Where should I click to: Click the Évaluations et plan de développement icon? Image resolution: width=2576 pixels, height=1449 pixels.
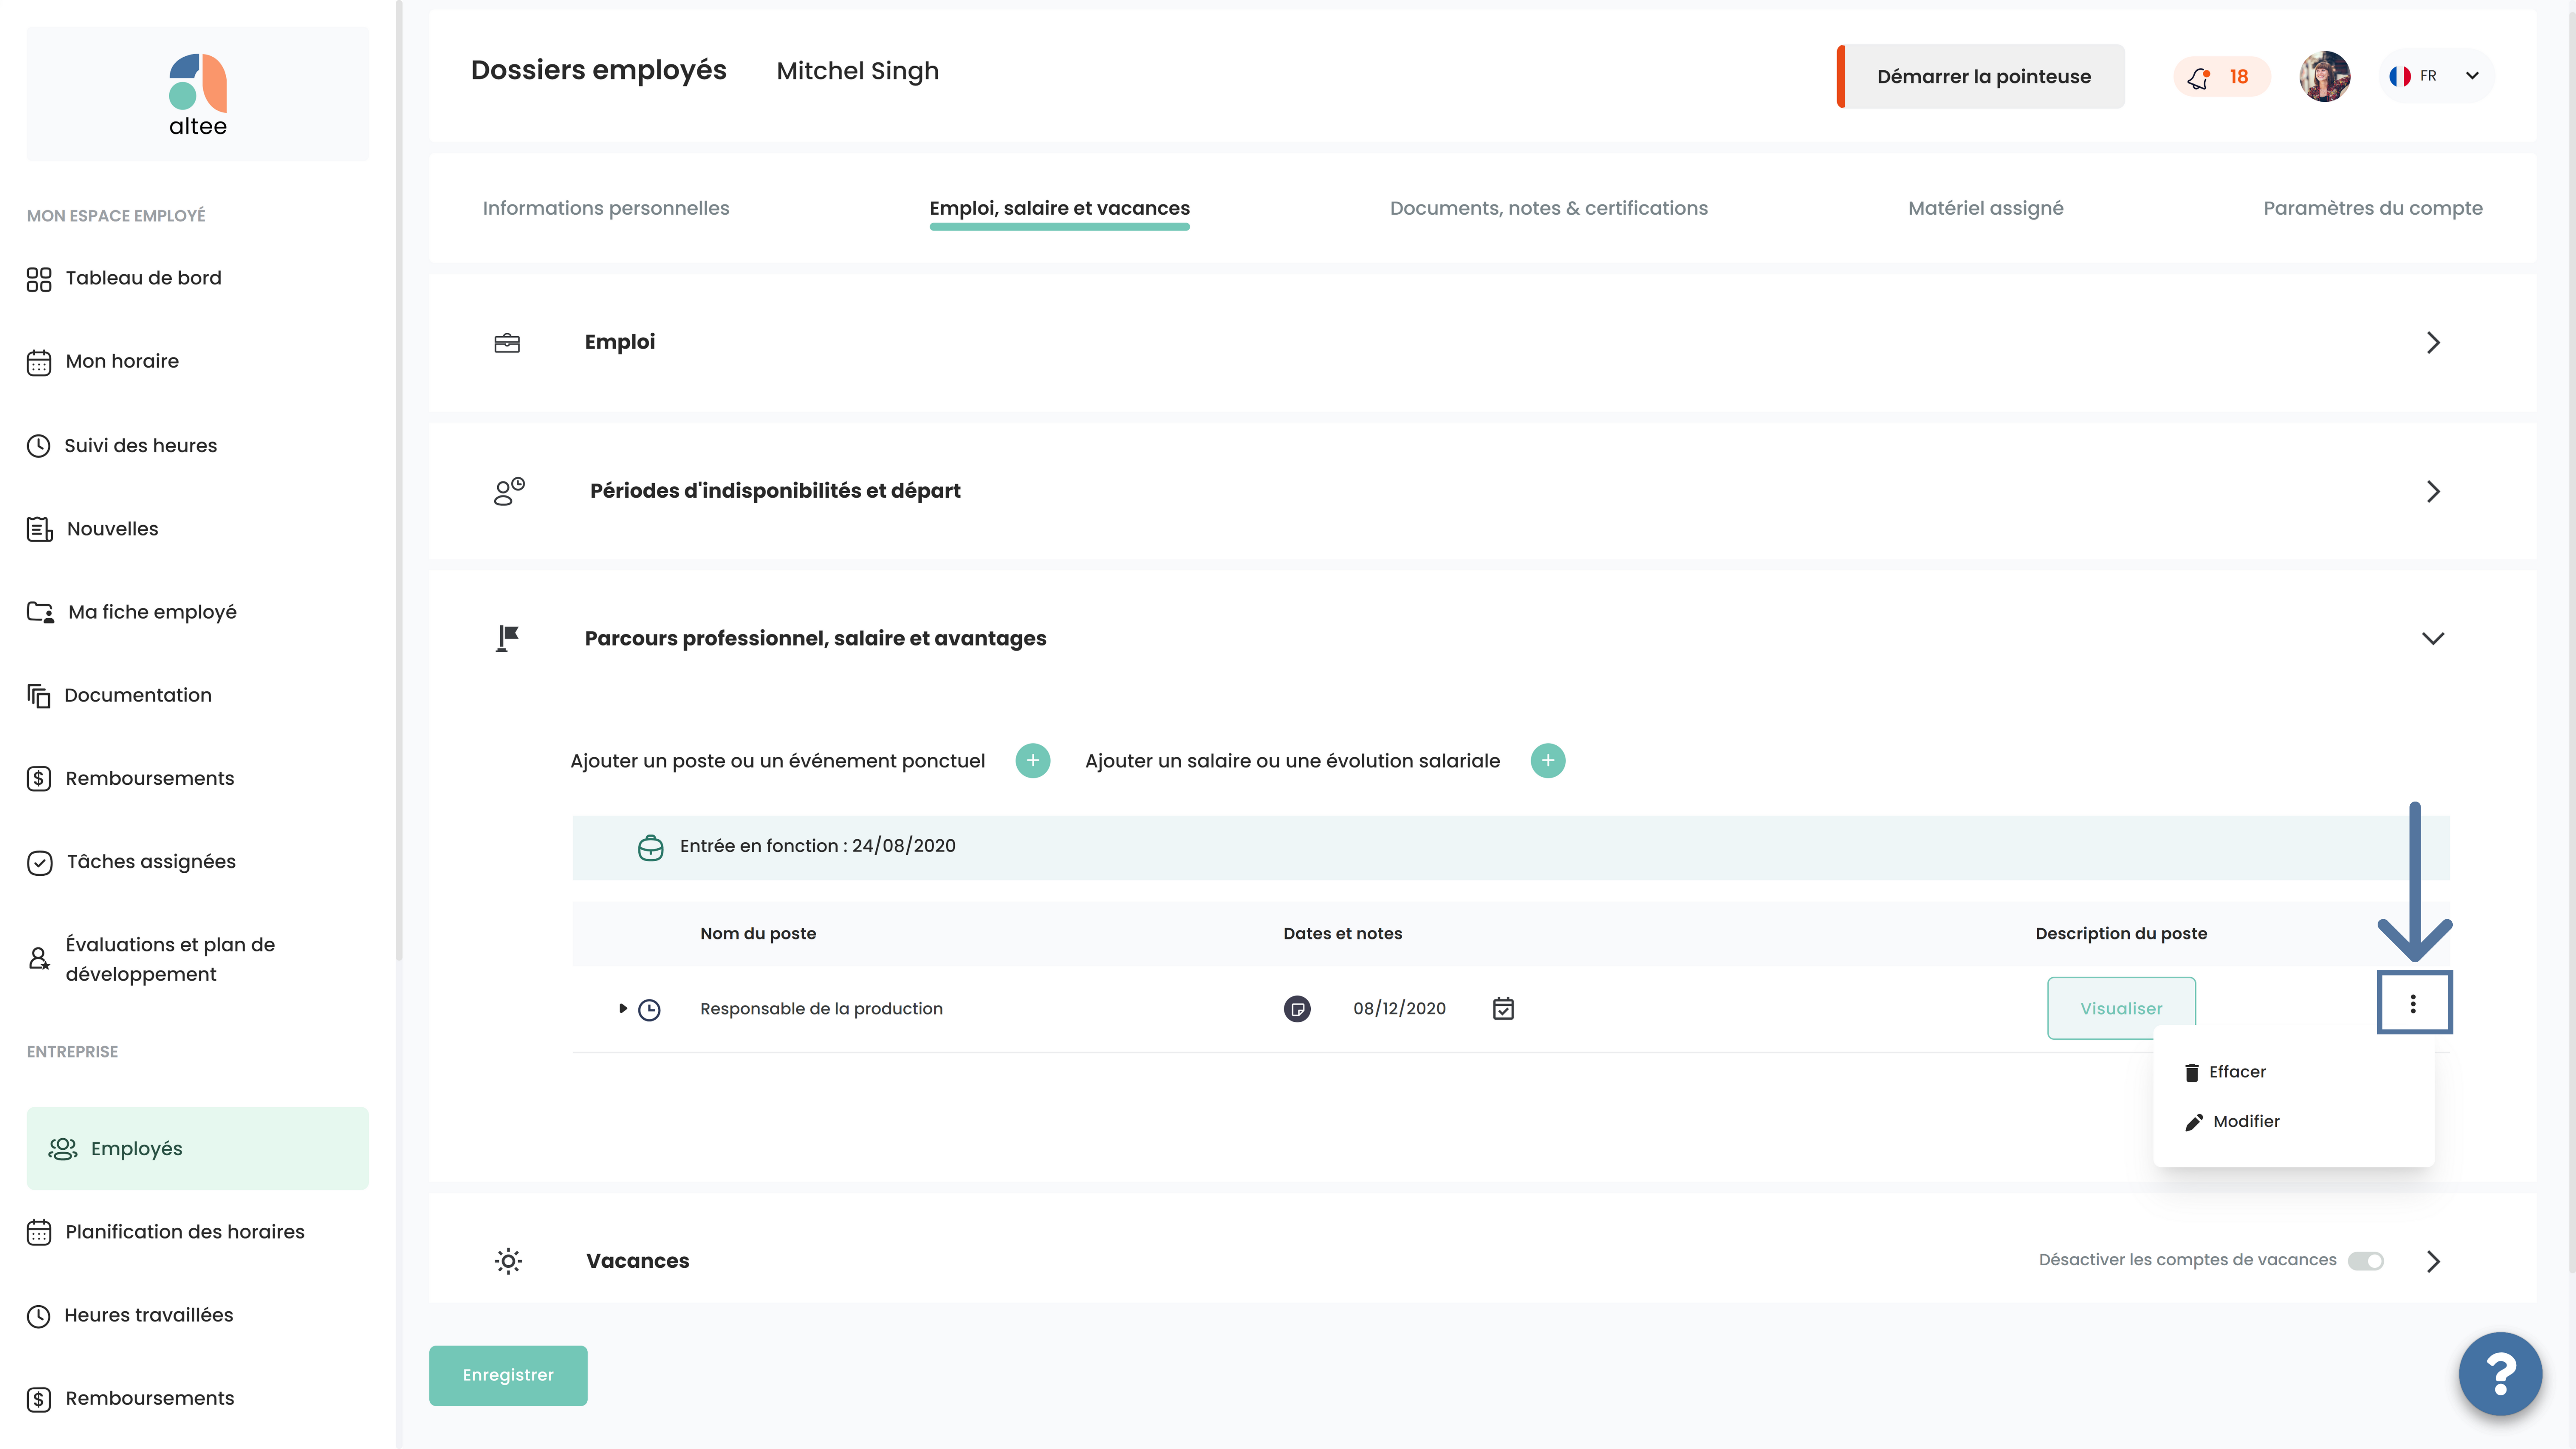tap(39, 959)
